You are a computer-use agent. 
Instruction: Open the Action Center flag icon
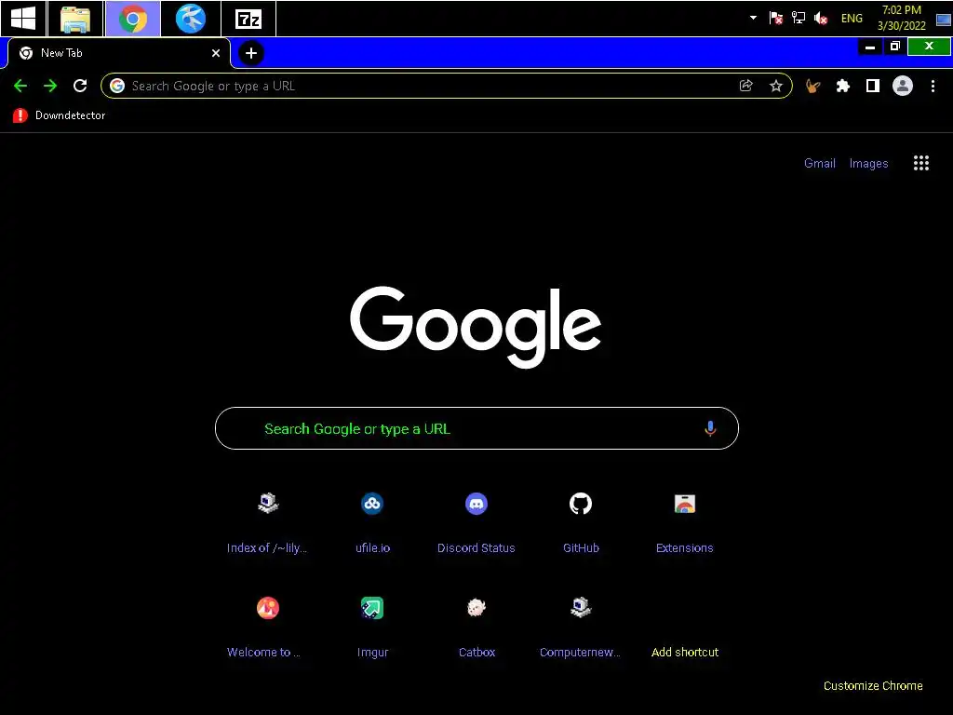coord(775,18)
